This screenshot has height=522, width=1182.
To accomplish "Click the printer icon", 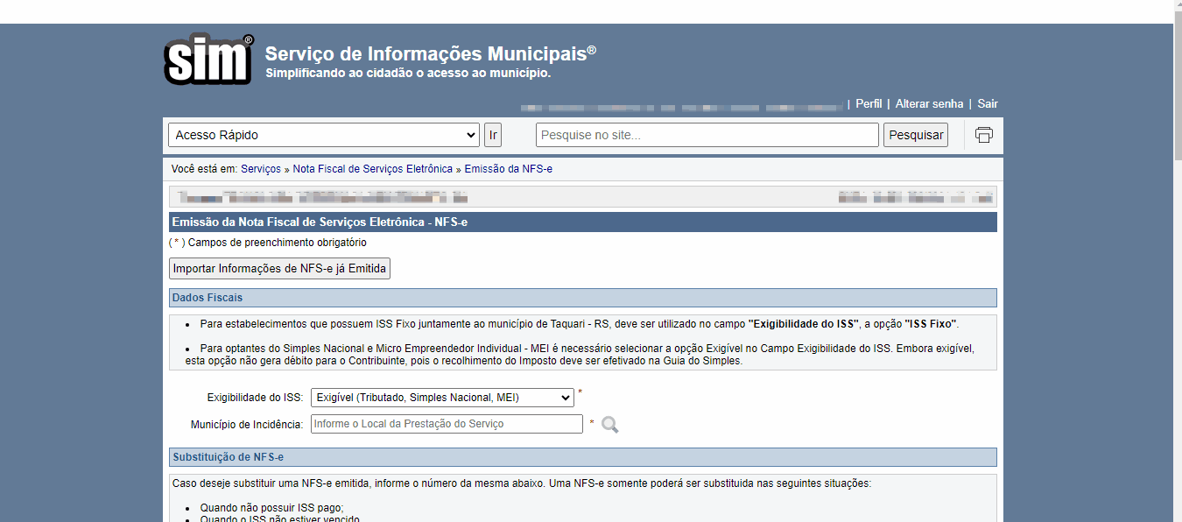I will click(983, 135).
